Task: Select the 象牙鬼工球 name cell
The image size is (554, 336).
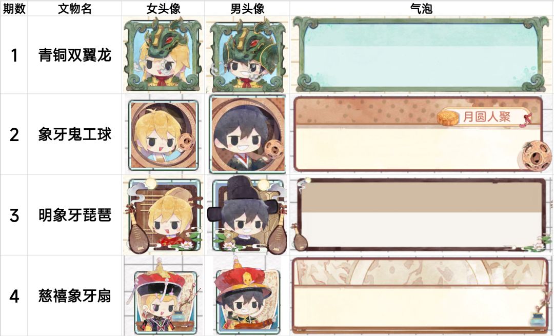Action: point(75,134)
